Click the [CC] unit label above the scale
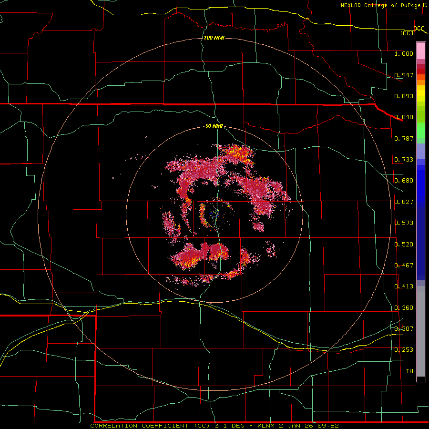Screen dimensions: 429x429 coord(407,33)
